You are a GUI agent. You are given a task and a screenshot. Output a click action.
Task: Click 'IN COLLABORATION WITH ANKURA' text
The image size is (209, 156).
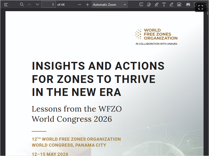point(156,44)
